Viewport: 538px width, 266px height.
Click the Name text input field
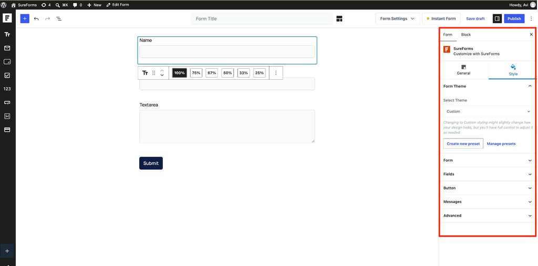(227, 51)
